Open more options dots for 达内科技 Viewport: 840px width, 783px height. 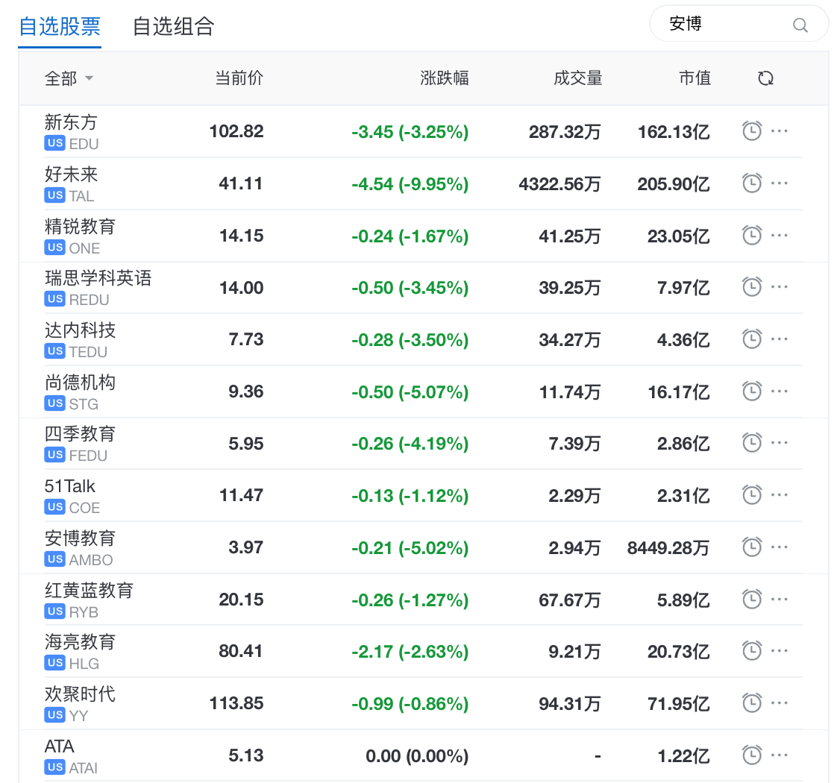coord(779,339)
